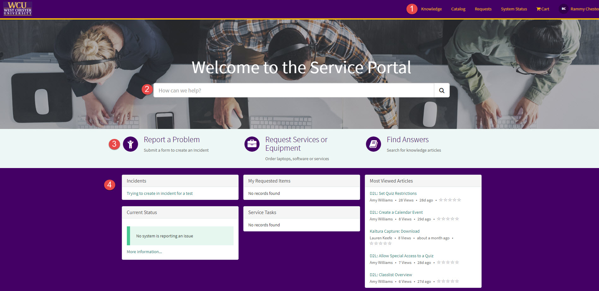Open the 'Kaltura Capture: Download' article

pos(394,231)
